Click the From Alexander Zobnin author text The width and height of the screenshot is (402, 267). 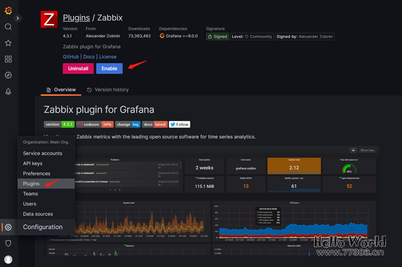103,36
